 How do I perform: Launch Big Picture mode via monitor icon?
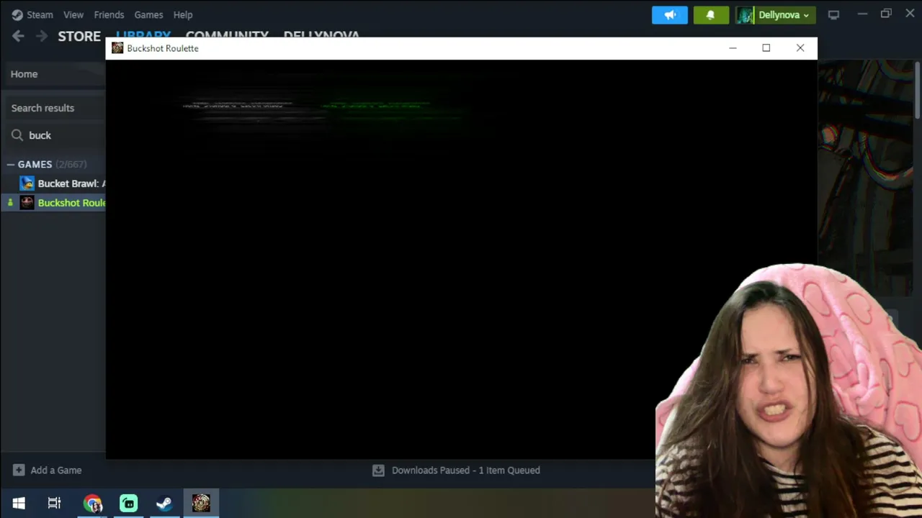click(x=833, y=14)
